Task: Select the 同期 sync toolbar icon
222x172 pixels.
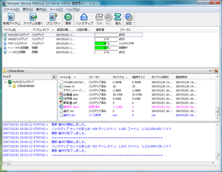Action: point(99,17)
